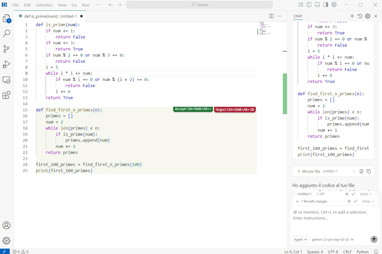
Task: Accept all changes in the 1 file with changes row
Action: [x=356, y=201]
